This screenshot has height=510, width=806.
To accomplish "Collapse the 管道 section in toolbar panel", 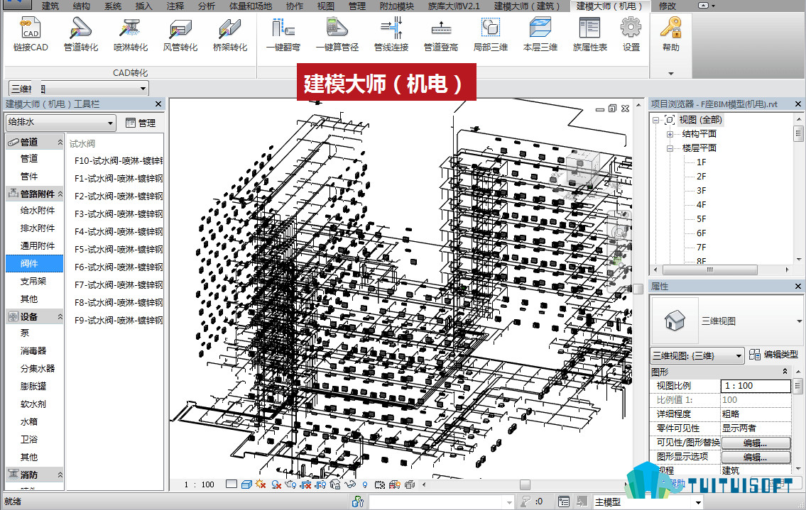I will [60, 142].
